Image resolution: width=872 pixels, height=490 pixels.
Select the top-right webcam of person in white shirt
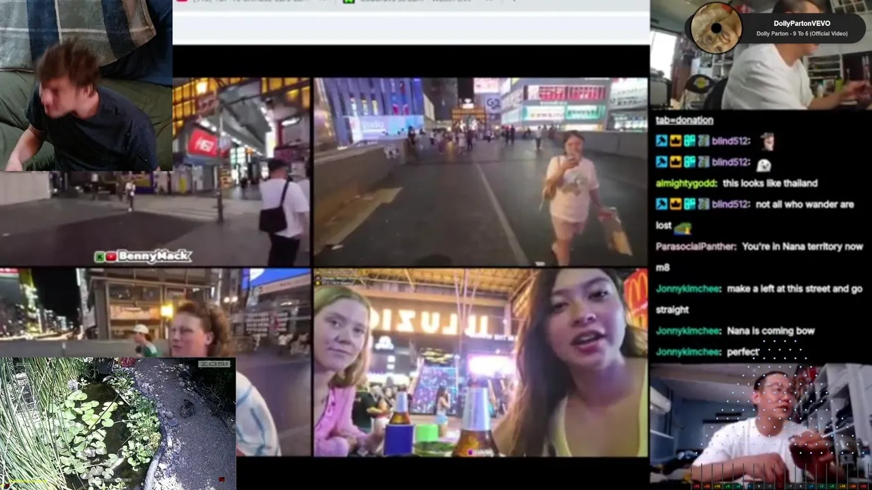click(761, 54)
